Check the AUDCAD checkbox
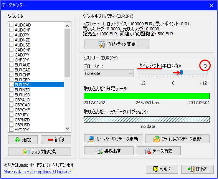This screenshot has width=218, height=179. 11,25
